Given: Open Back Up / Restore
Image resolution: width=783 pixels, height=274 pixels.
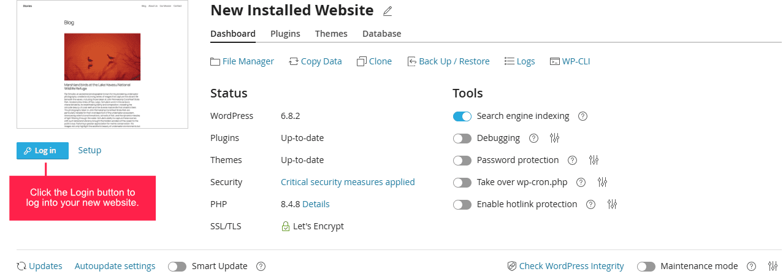Looking at the screenshot, I should click(448, 61).
